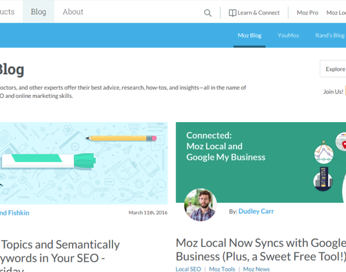
Task: Open the Connected: Moz Local banner image
Action: [261, 163]
